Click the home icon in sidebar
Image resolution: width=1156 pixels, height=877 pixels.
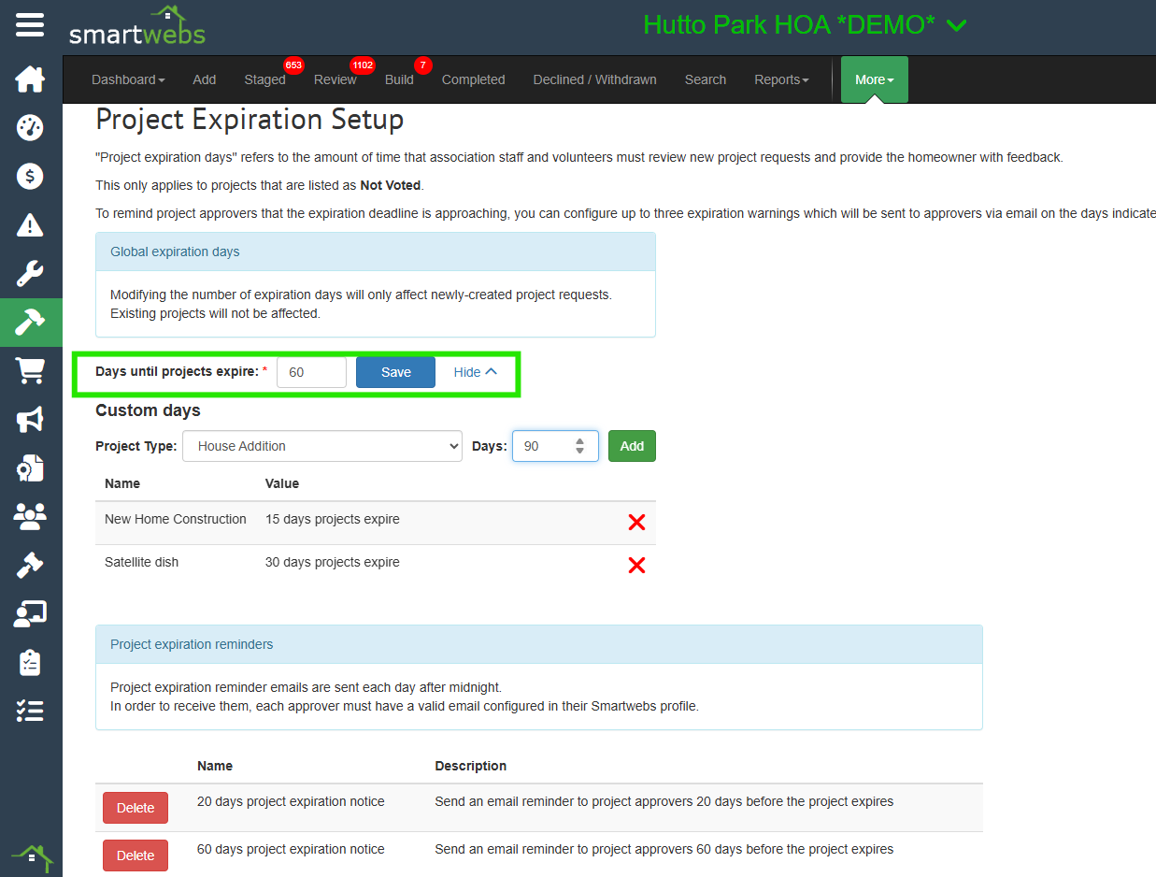30,79
